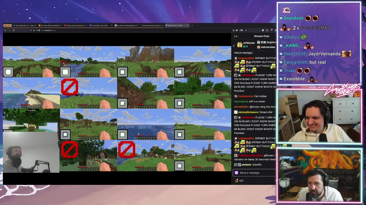The height and width of the screenshot is (205, 366).
Task: Click the Stream Chat header
Action: pyautogui.click(x=261, y=36)
